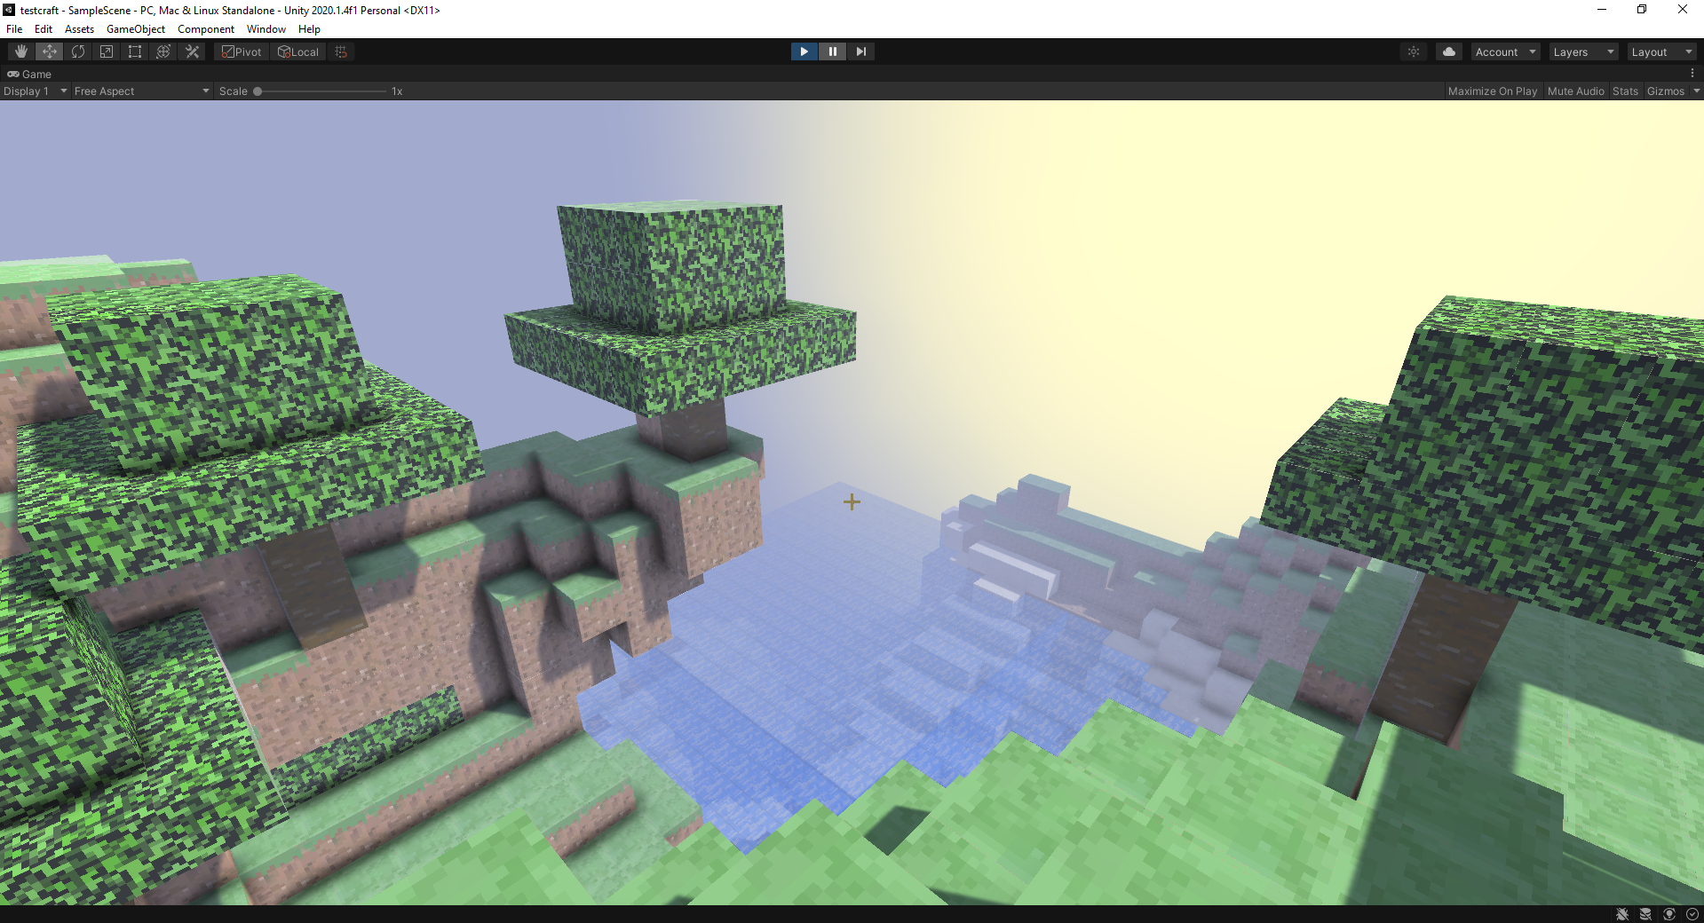Open the Window menu
The height and width of the screenshot is (923, 1704).
(266, 28)
